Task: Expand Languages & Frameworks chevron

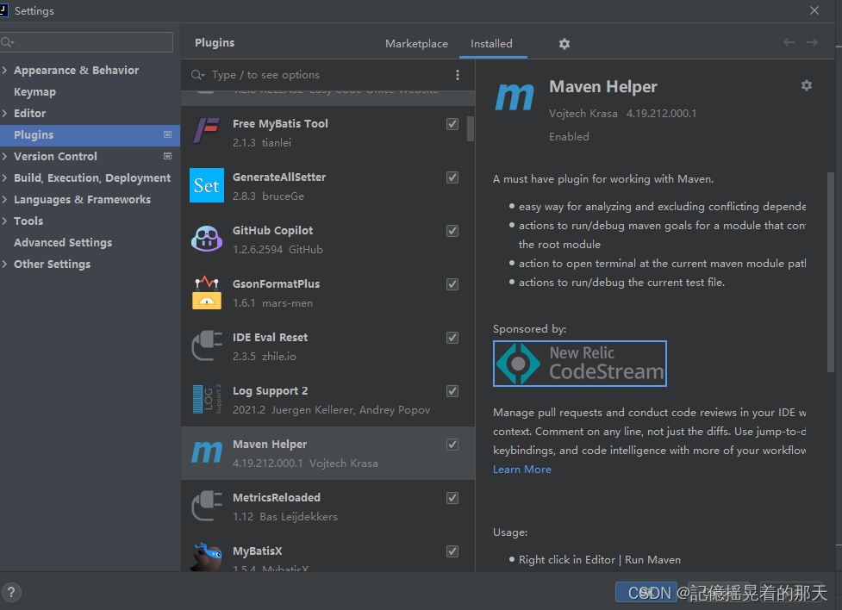Action: point(4,199)
